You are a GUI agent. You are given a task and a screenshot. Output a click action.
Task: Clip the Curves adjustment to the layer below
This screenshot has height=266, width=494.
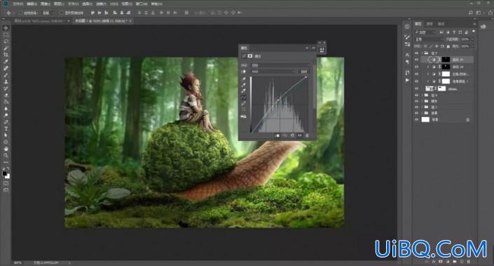(277, 135)
